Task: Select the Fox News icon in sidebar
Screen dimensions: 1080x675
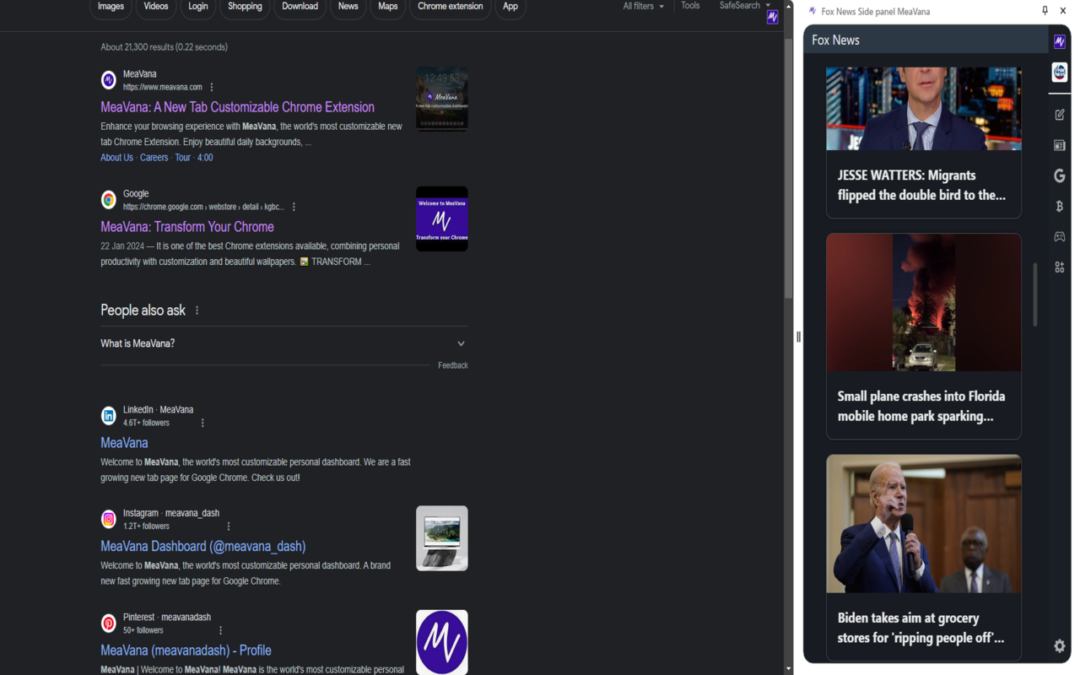Action: click(1060, 73)
